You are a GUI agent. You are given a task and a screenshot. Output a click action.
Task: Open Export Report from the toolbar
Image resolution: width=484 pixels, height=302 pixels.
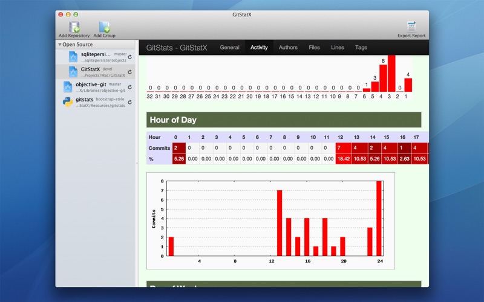tap(411, 27)
